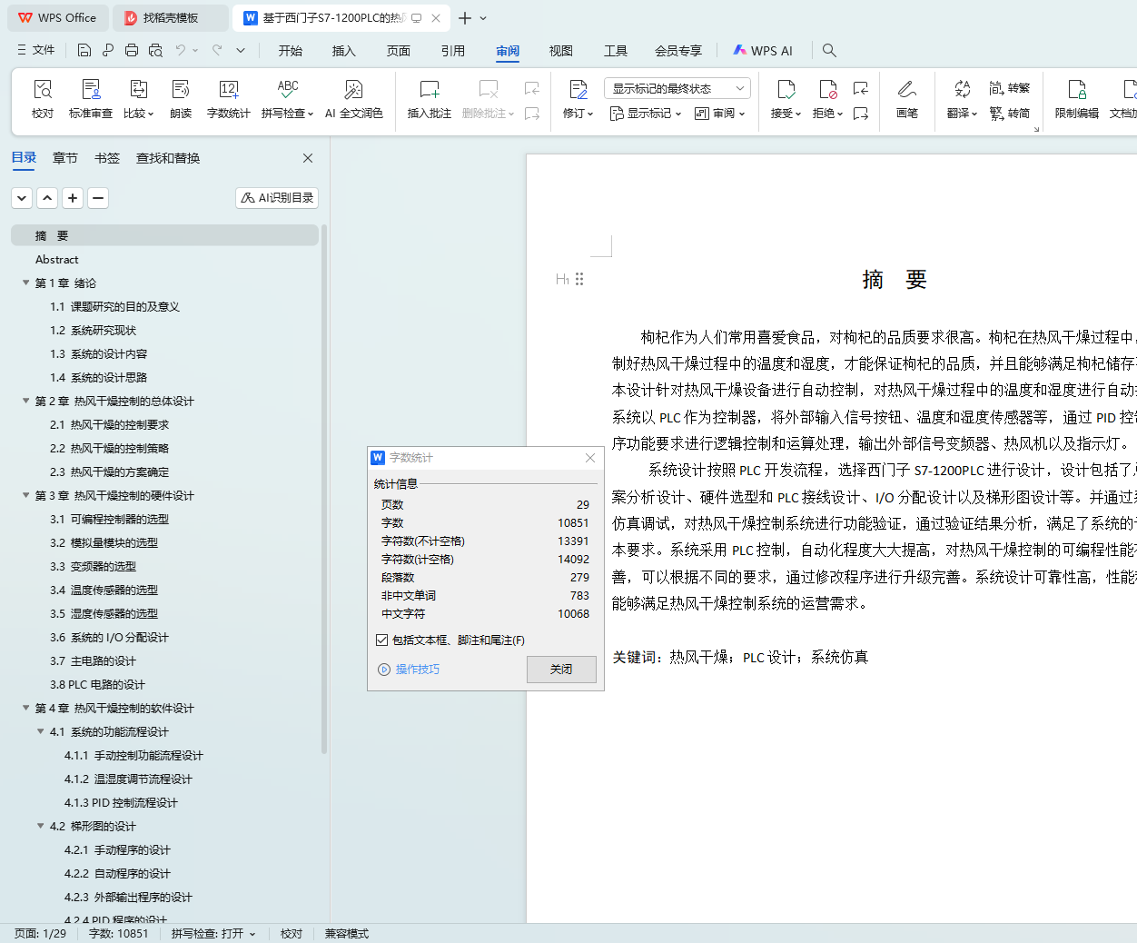Image resolution: width=1137 pixels, height=943 pixels.
Task: Click 关闭 button in word count dialog
Action: pyautogui.click(x=561, y=670)
